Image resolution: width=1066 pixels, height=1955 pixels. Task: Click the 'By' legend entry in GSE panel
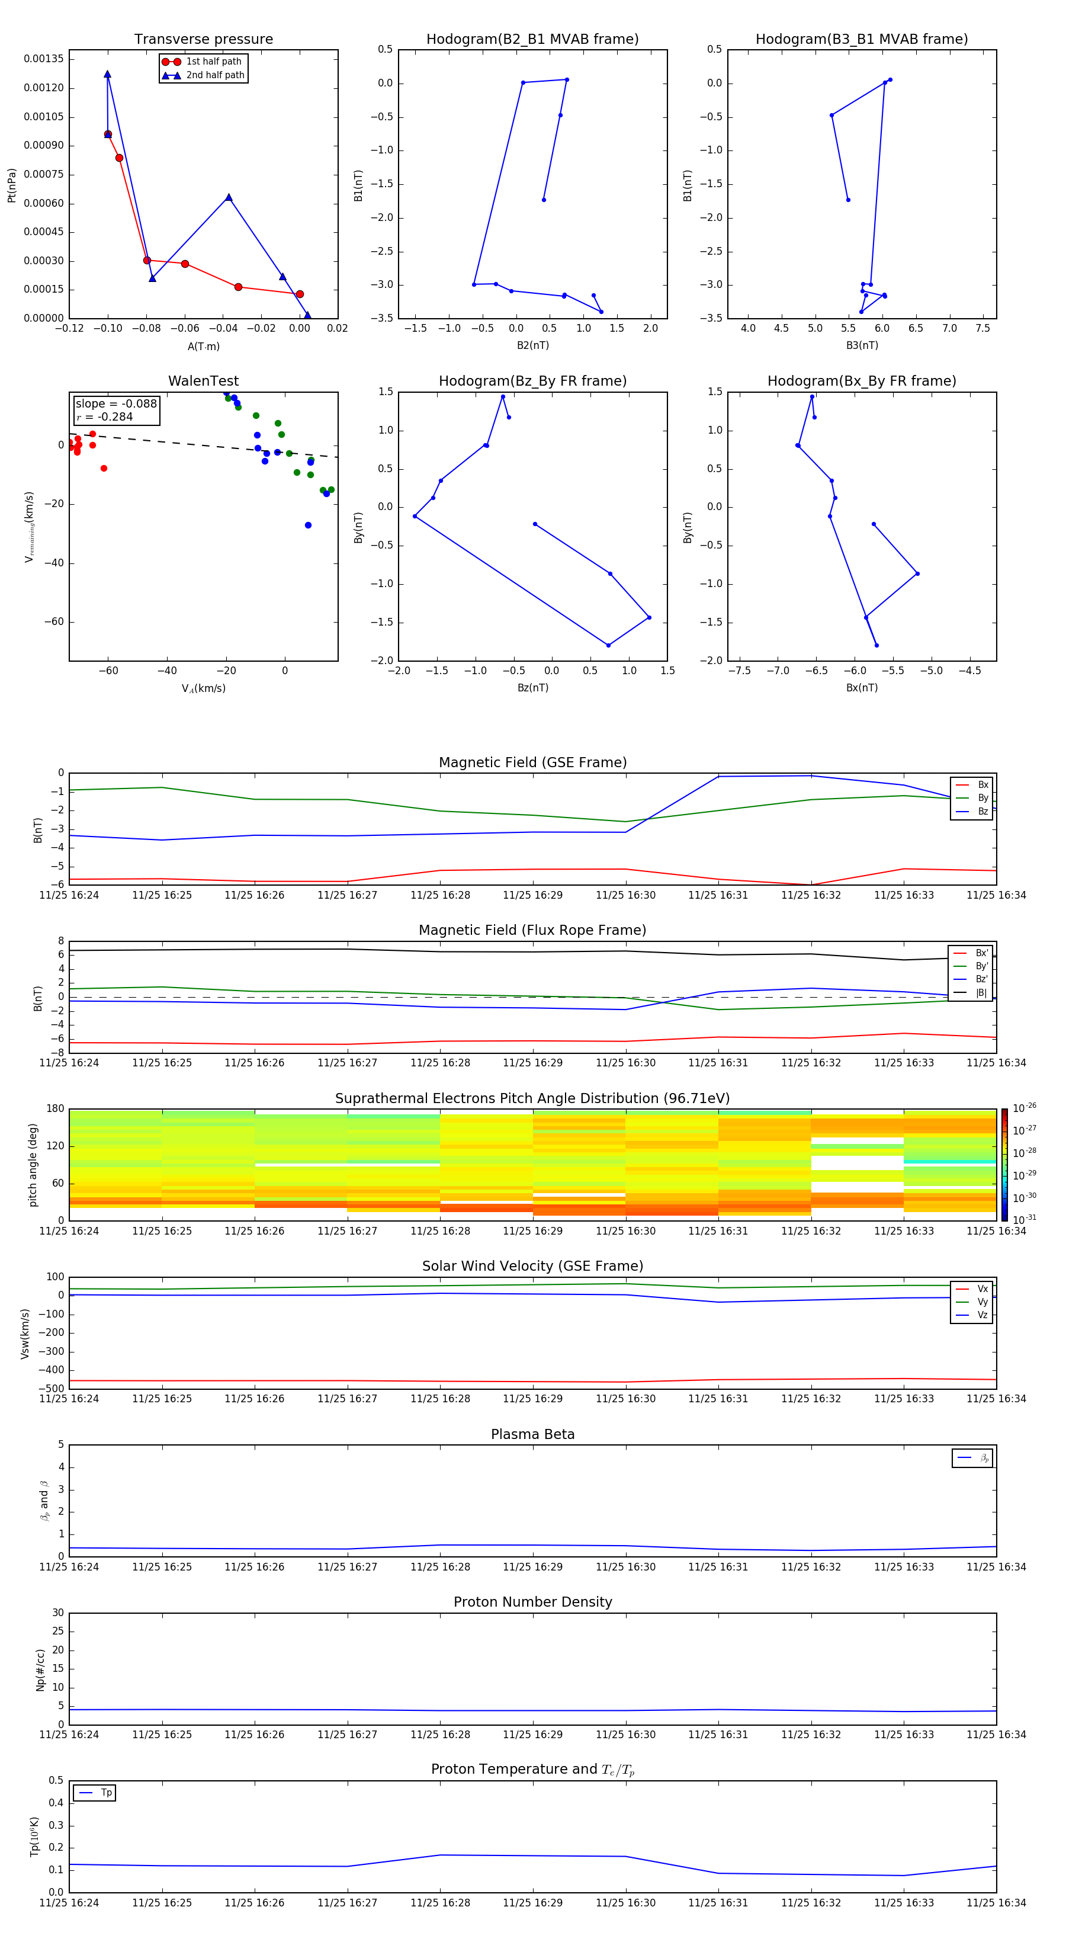pyautogui.click(x=972, y=797)
